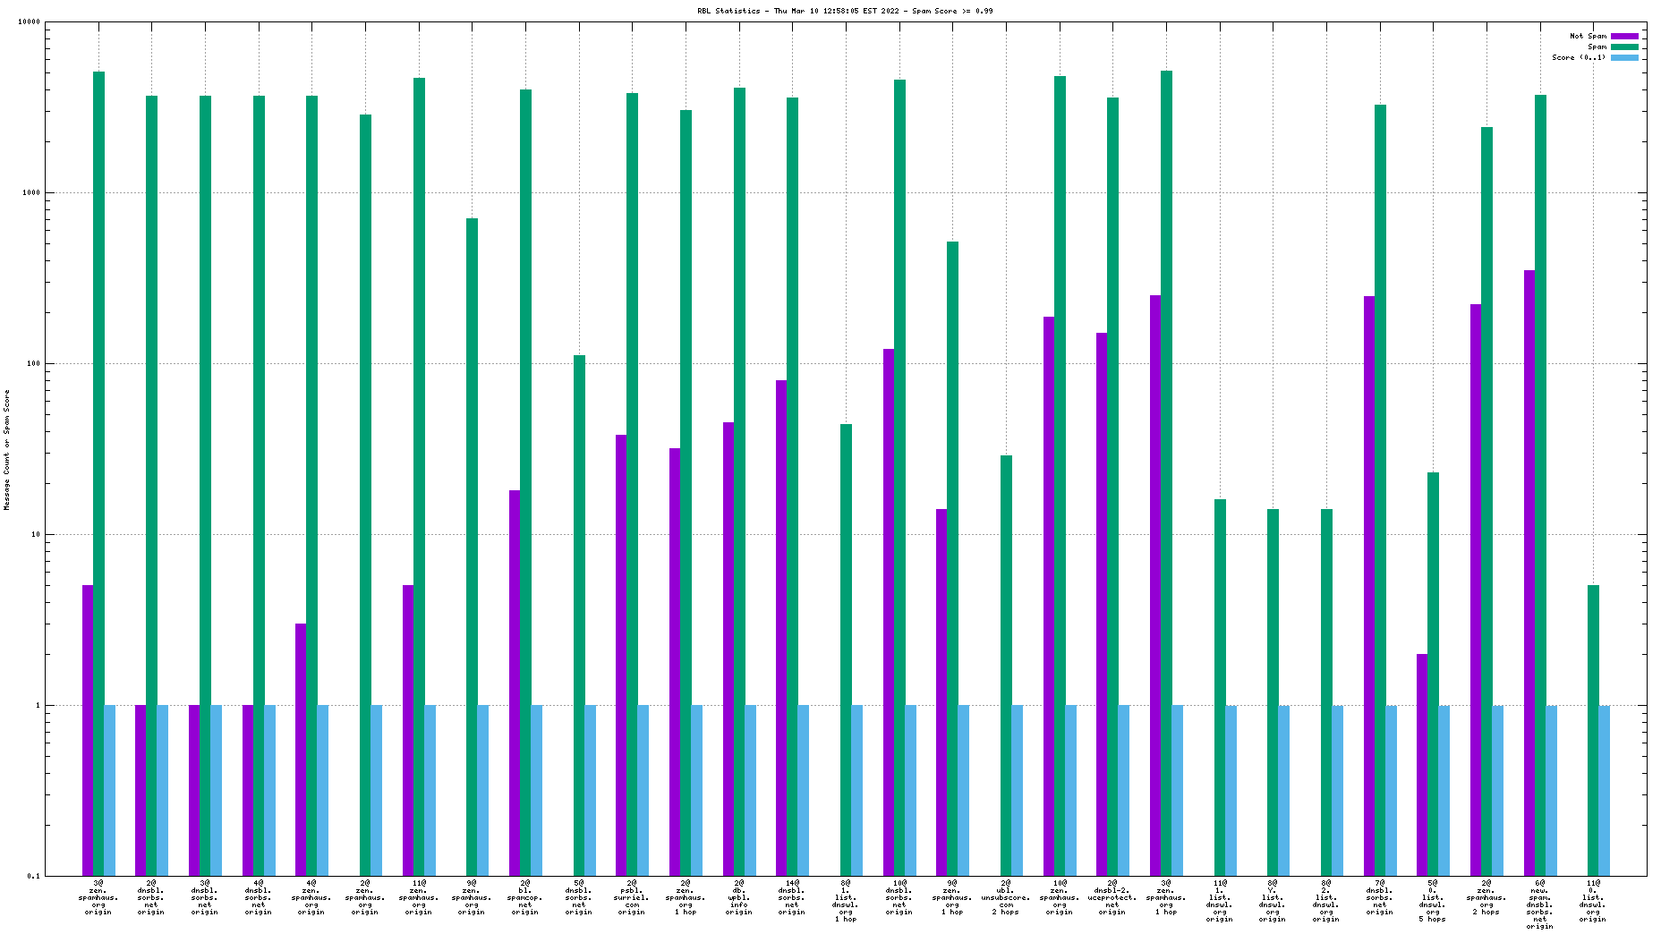Click the 10000 tick on the y-axis
Image resolution: width=1661 pixels, height=934 pixels.
click(x=30, y=22)
